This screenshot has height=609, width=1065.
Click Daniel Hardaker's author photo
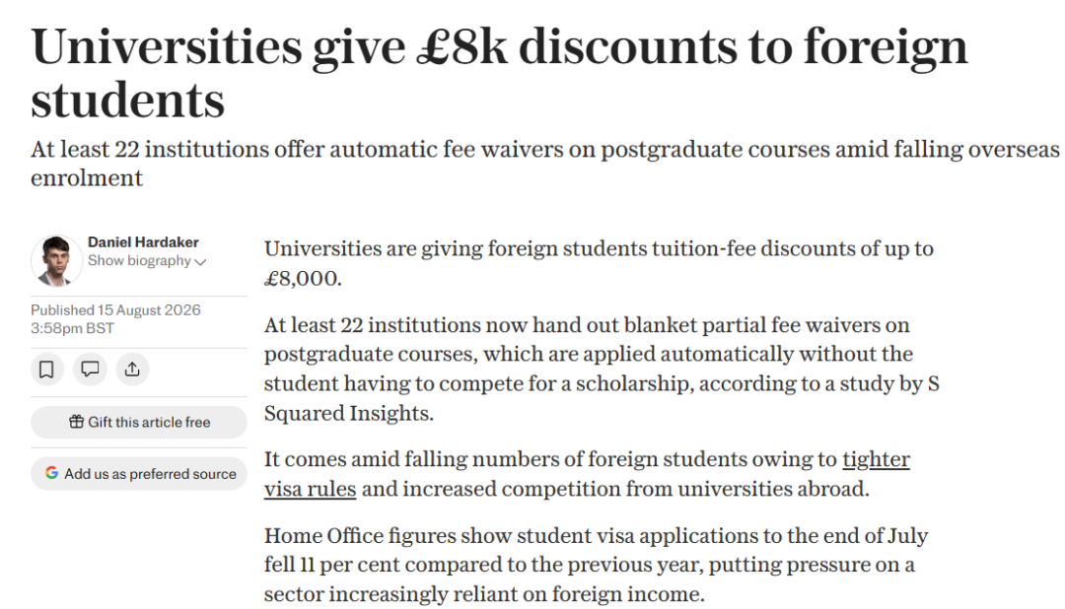point(56,261)
